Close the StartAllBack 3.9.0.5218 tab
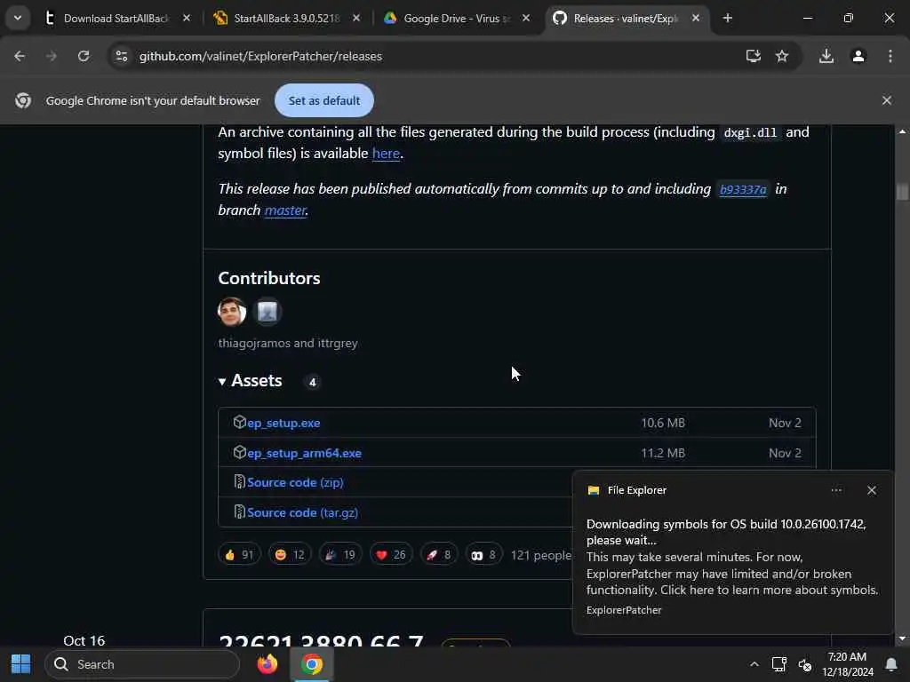The width and height of the screenshot is (910, 682). (356, 19)
